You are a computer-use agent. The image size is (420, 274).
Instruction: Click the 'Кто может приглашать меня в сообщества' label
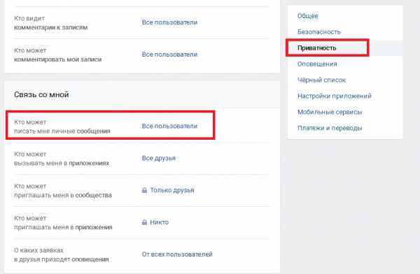pyautogui.click(x=63, y=191)
